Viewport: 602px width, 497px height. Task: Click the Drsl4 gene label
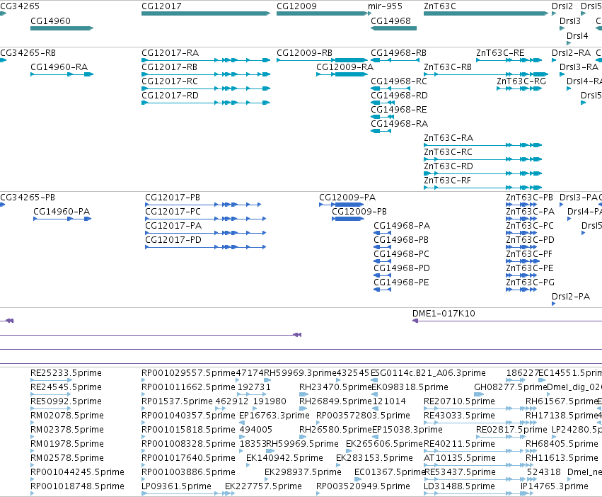click(x=577, y=36)
